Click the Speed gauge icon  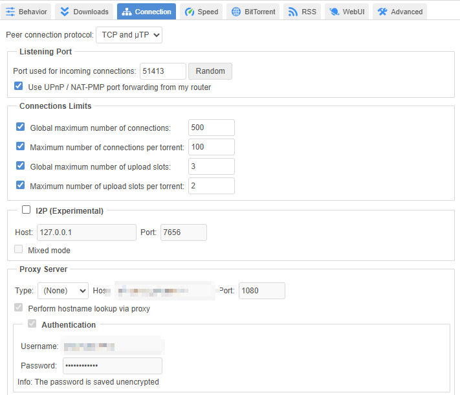[189, 12]
